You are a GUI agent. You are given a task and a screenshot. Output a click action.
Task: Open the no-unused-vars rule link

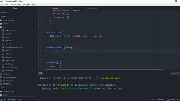(x=111, y=78)
